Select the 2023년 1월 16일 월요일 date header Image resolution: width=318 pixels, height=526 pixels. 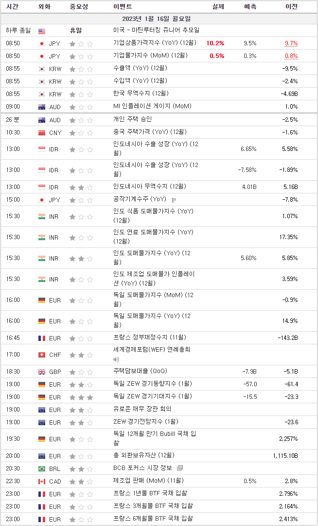click(x=159, y=18)
